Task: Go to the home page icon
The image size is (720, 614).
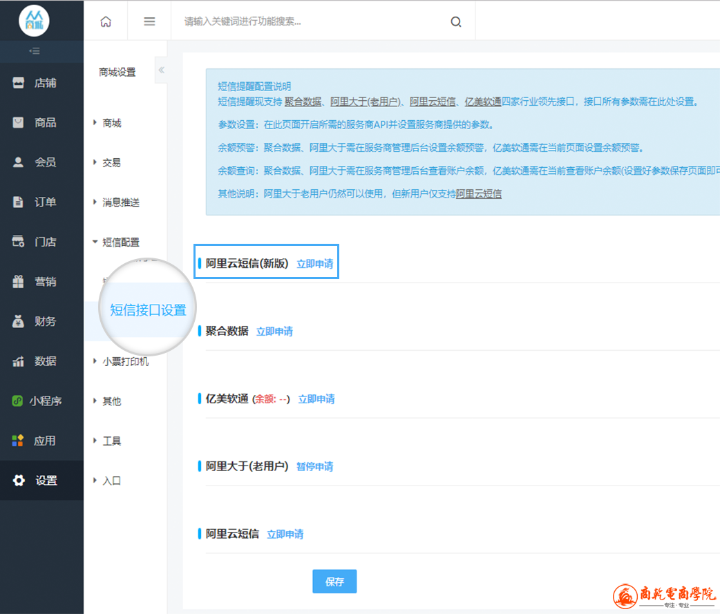Action: (x=106, y=21)
